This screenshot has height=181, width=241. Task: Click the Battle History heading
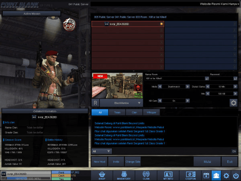coord(55,140)
